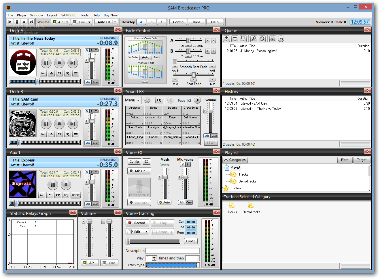This screenshot has width=380, height=279.
Task: Go to next Sound FX page
Action: (x=197, y=100)
